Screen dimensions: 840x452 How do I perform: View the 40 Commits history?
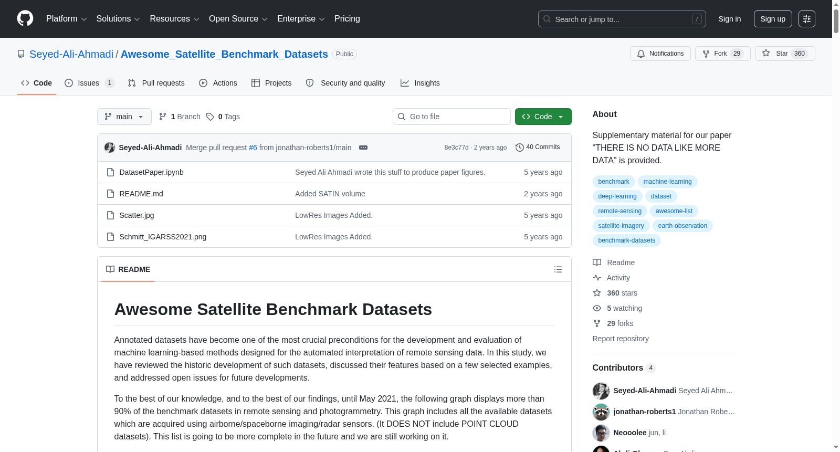(538, 148)
